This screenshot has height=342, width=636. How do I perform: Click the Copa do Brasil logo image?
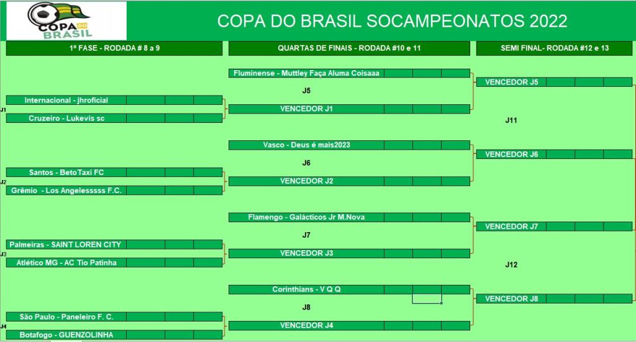pos(65,20)
